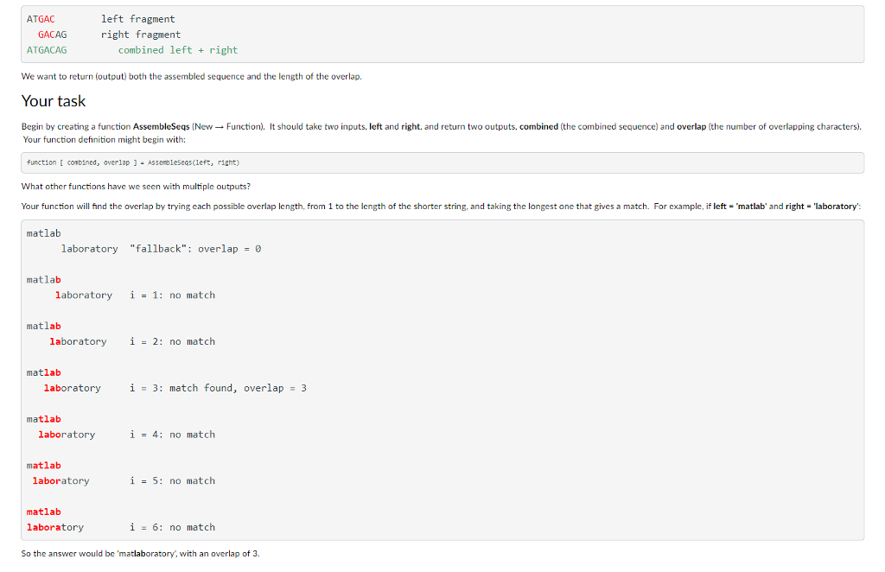Click the green 'combined left + right' text
Screen dimensions: 885x572
tap(178, 50)
